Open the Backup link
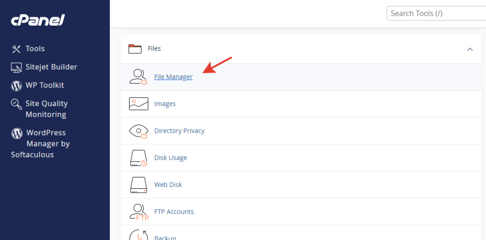This screenshot has height=240, width=486. (165, 238)
